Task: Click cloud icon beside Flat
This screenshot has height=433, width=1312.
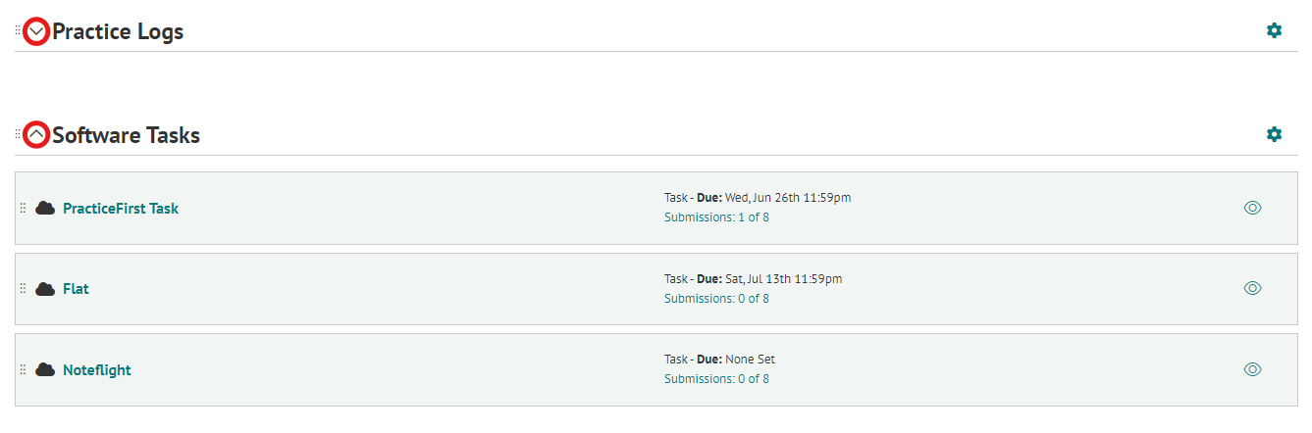Action: click(45, 289)
